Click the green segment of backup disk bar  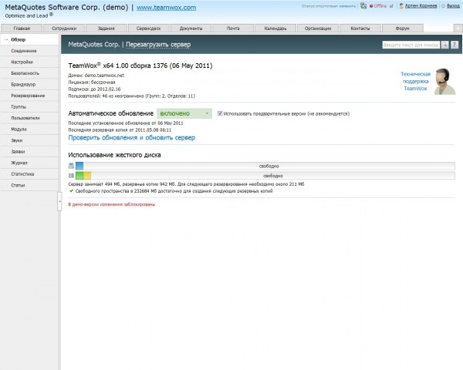79,176
